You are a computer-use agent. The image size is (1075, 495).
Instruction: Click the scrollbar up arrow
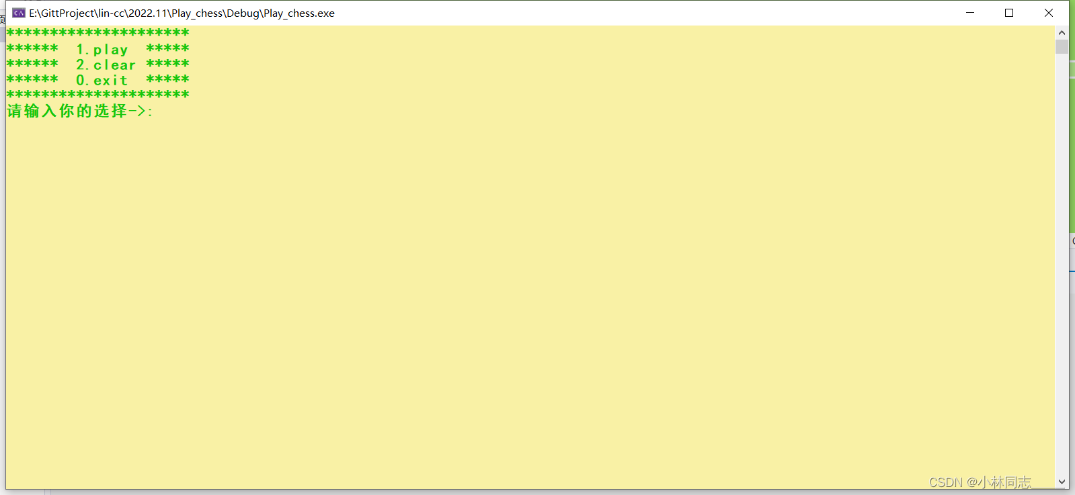pyautogui.click(x=1062, y=32)
